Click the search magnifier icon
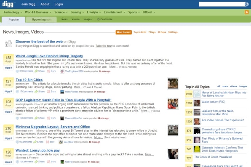 [247, 4]
